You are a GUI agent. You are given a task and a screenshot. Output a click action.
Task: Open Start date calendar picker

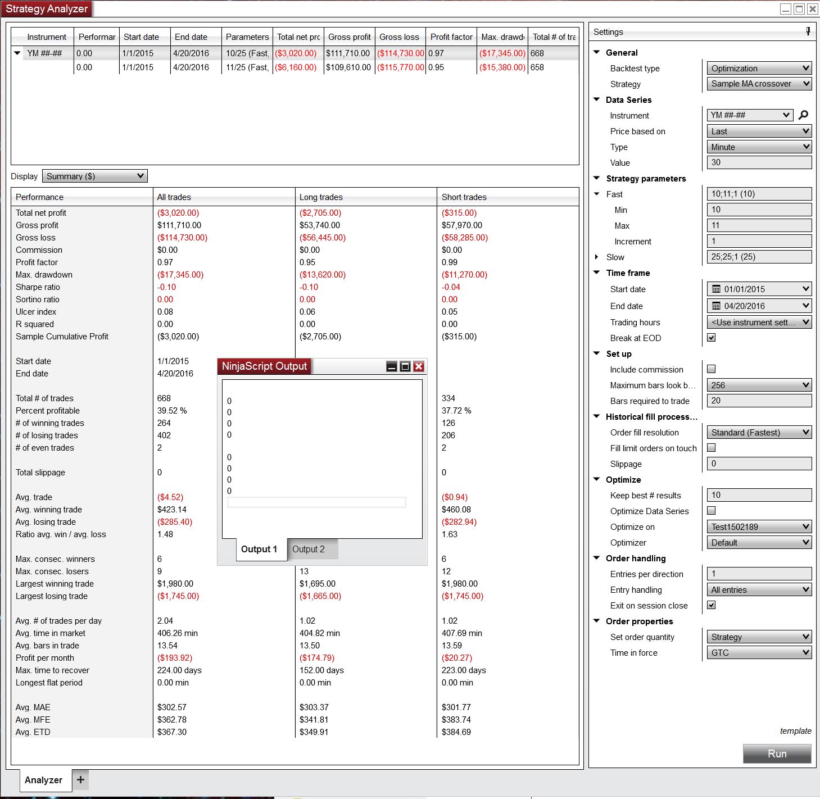[x=759, y=289]
